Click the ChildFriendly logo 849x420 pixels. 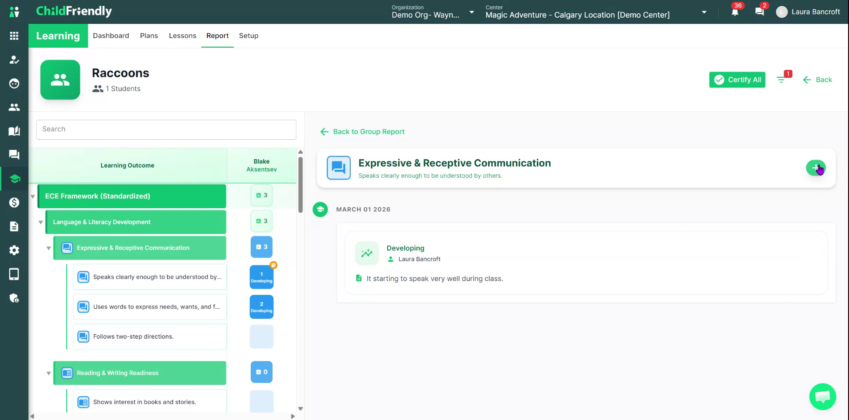[74, 11]
